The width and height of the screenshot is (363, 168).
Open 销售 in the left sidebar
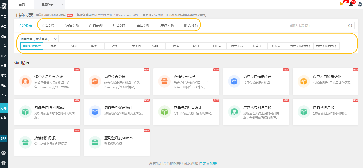[4, 36]
